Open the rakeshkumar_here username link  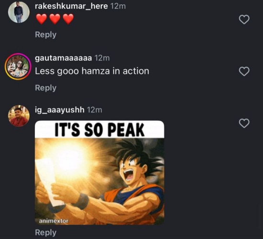71,6
